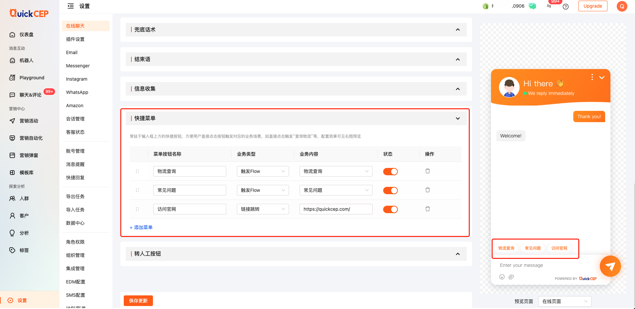Delete the 物流查询 menu row
Image resolution: width=635 pixels, height=309 pixels.
point(428,171)
